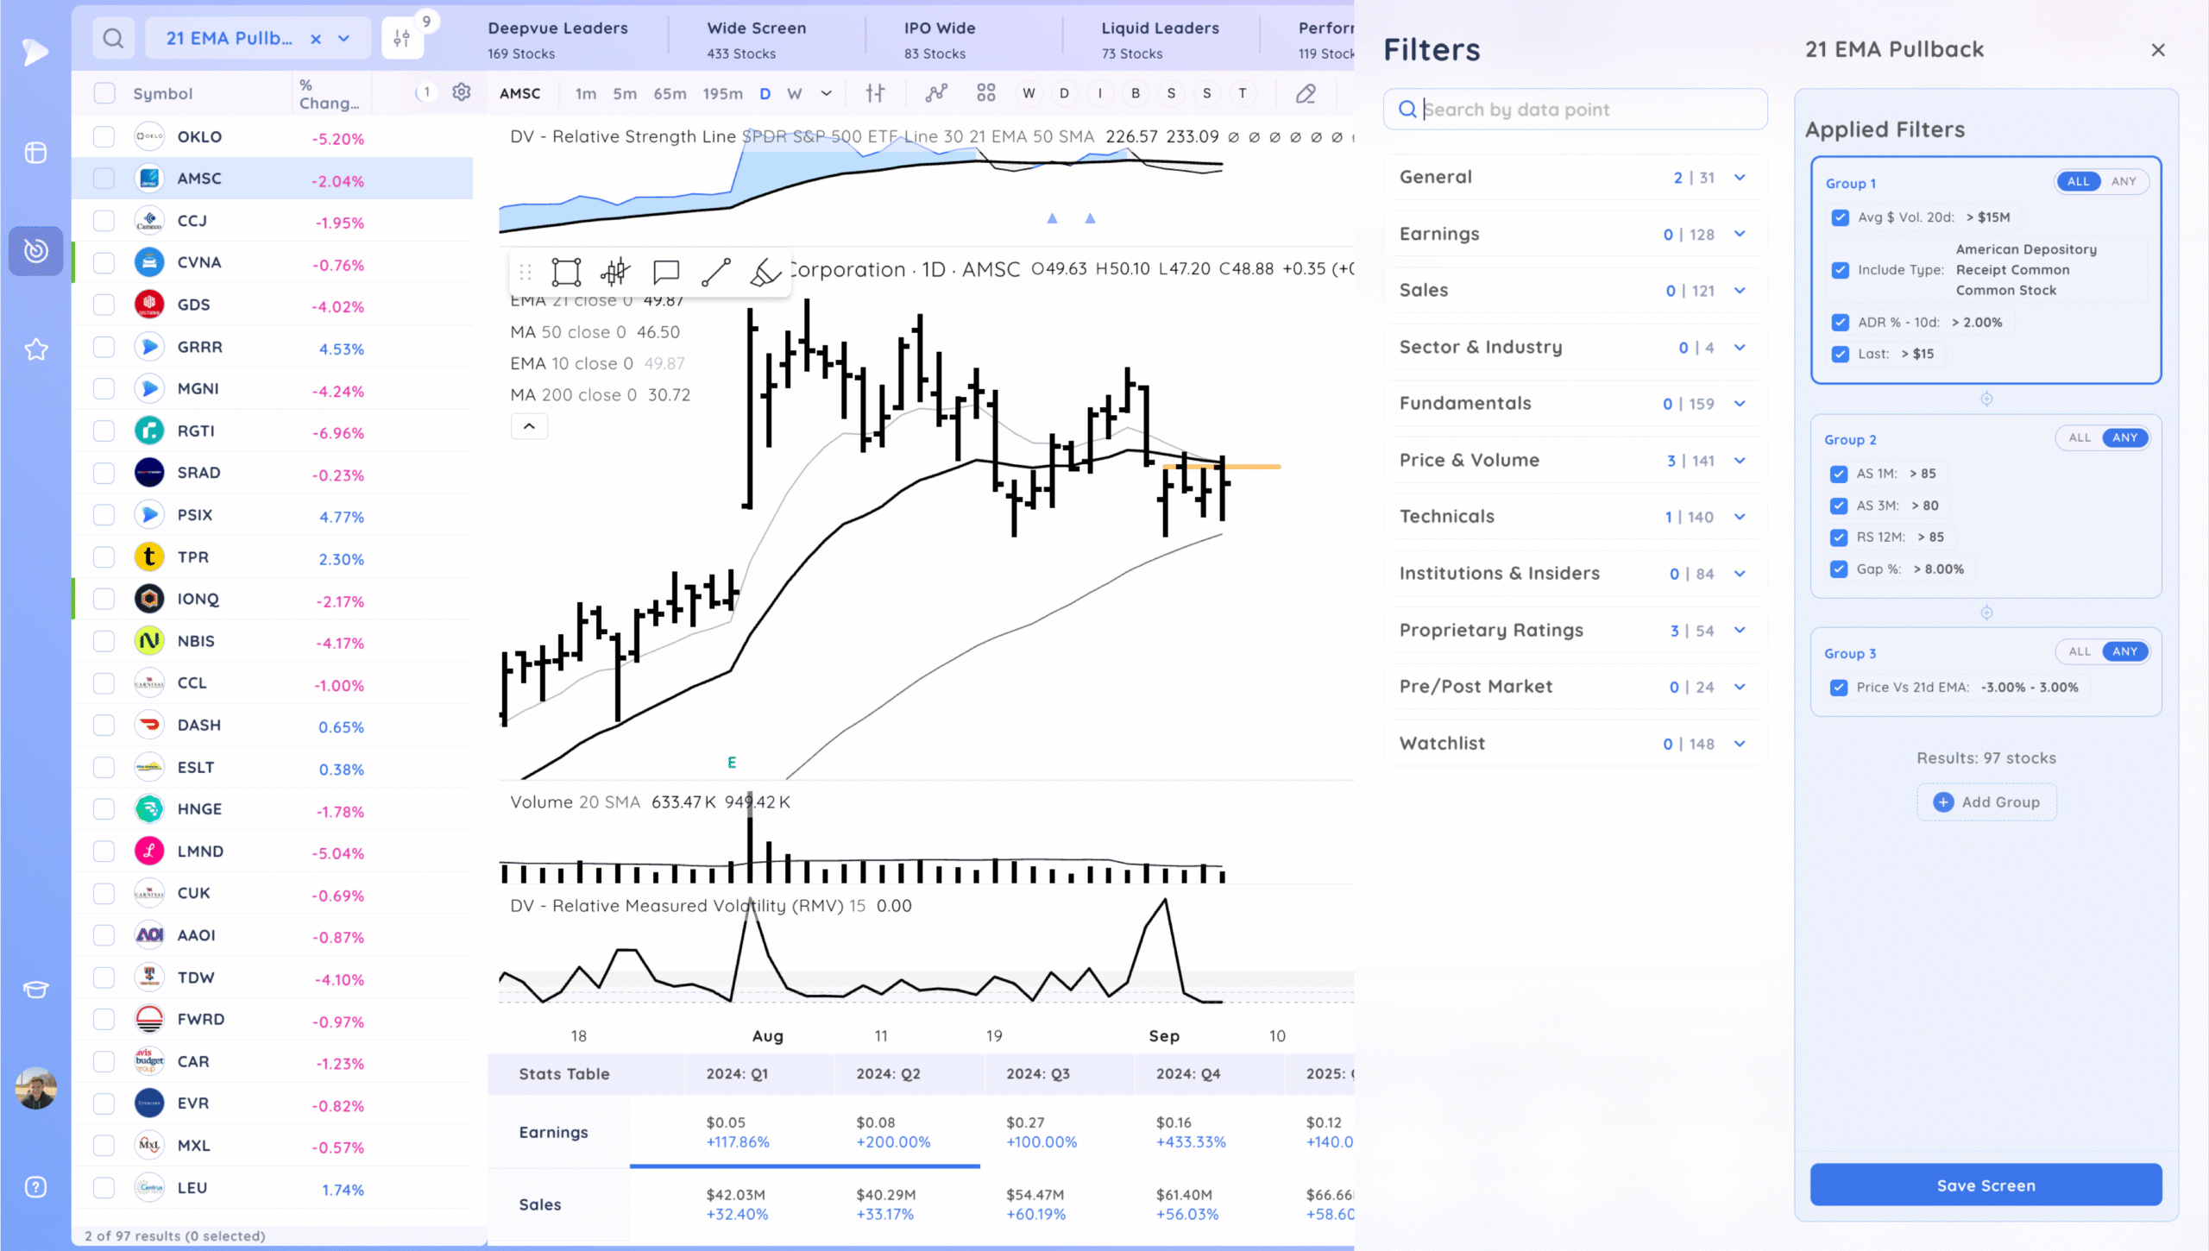Toggle the W marker circle on chart toolbar

(x=1029, y=93)
